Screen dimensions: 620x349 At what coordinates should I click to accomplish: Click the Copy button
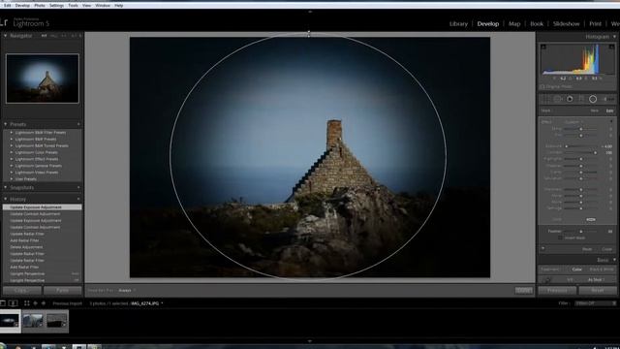[21, 291]
